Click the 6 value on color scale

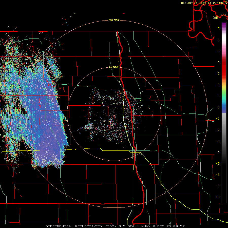(219, 40)
